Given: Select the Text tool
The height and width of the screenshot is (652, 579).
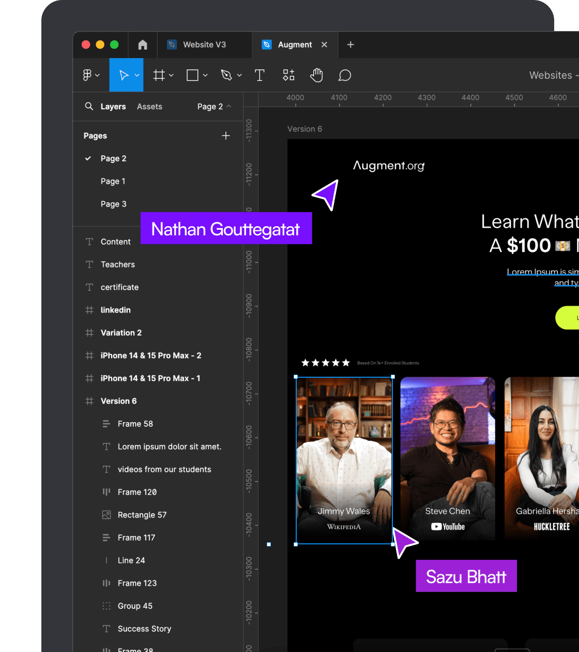Looking at the screenshot, I should tap(260, 76).
